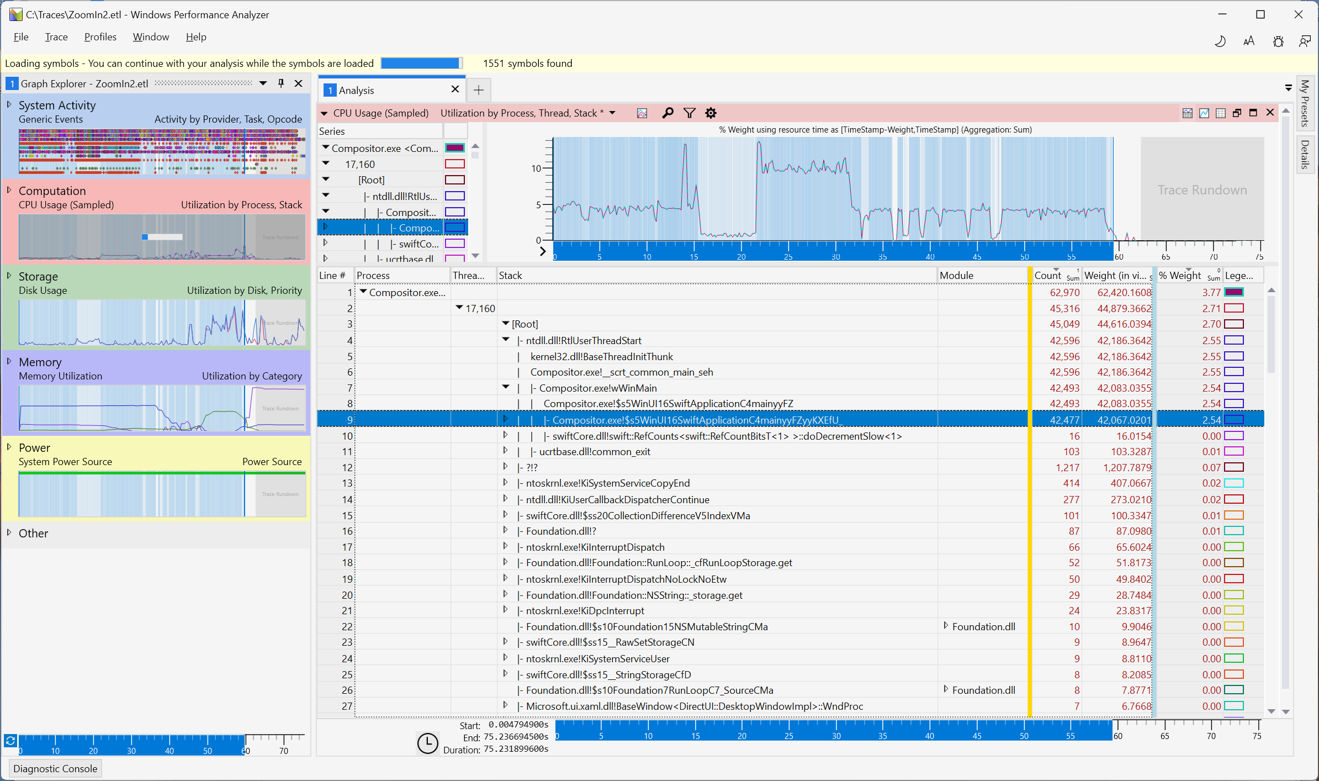Collapse the [Root] stack node in table
Image resolution: width=1319 pixels, height=781 pixels.
point(506,324)
